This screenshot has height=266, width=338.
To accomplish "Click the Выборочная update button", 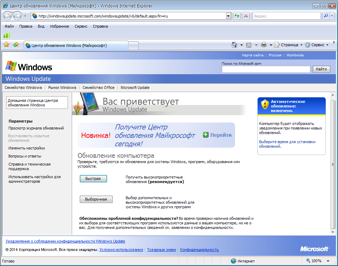I will point(96,199).
